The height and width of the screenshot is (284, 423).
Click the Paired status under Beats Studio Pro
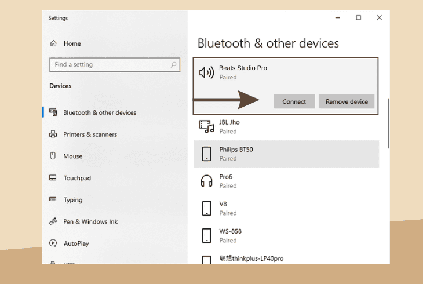228,77
